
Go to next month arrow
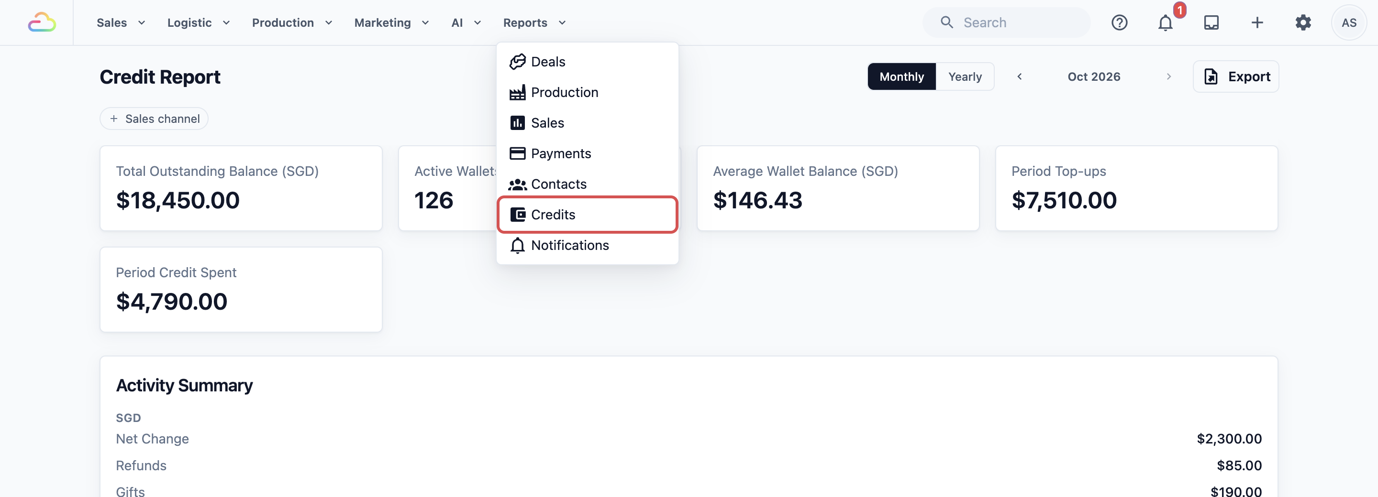point(1168,76)
